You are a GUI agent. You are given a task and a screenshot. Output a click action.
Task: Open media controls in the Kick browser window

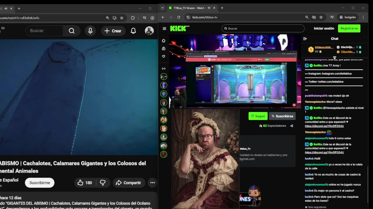point(332,17)
